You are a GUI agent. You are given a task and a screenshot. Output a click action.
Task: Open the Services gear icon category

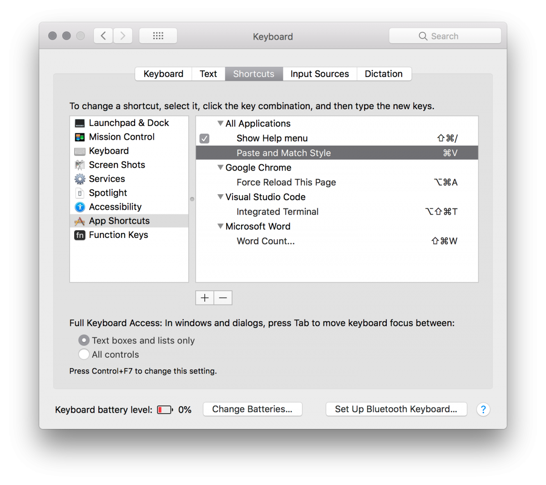coord(80,179)
